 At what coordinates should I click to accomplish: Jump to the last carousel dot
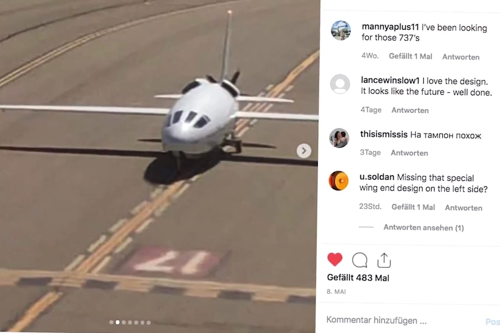[x=149, y=322]
